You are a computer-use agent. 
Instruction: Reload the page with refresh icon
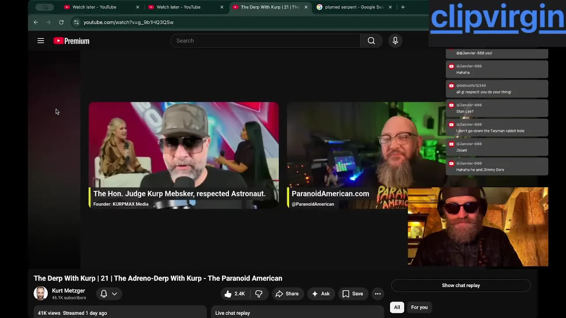pos(61,22)
